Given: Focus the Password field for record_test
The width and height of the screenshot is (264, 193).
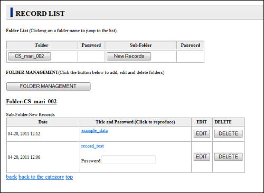Looking at the screenshot, I should pos(128,160).
